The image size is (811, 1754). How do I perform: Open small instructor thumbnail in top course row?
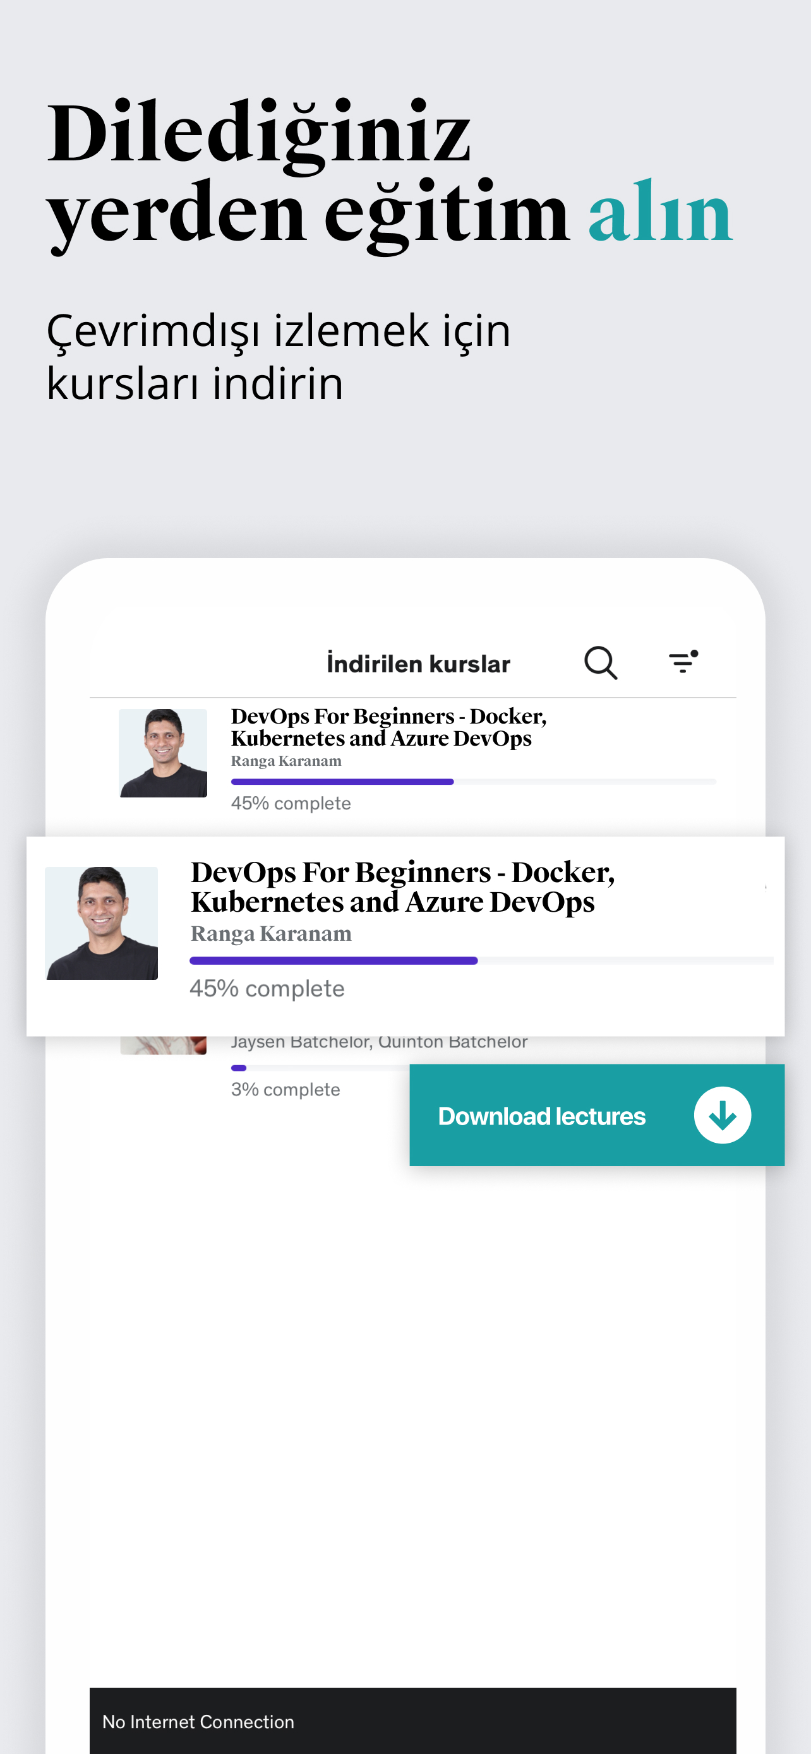[163, 753]
